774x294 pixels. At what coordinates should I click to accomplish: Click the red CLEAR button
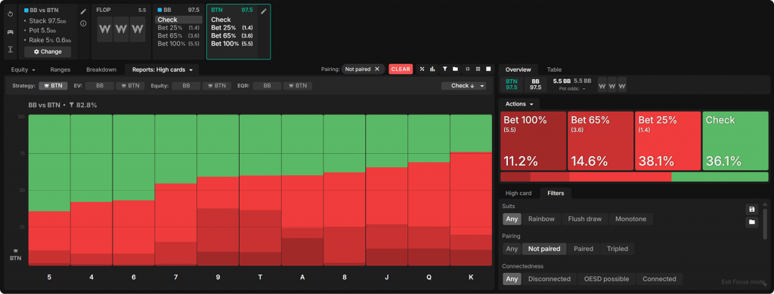[401, 69]
